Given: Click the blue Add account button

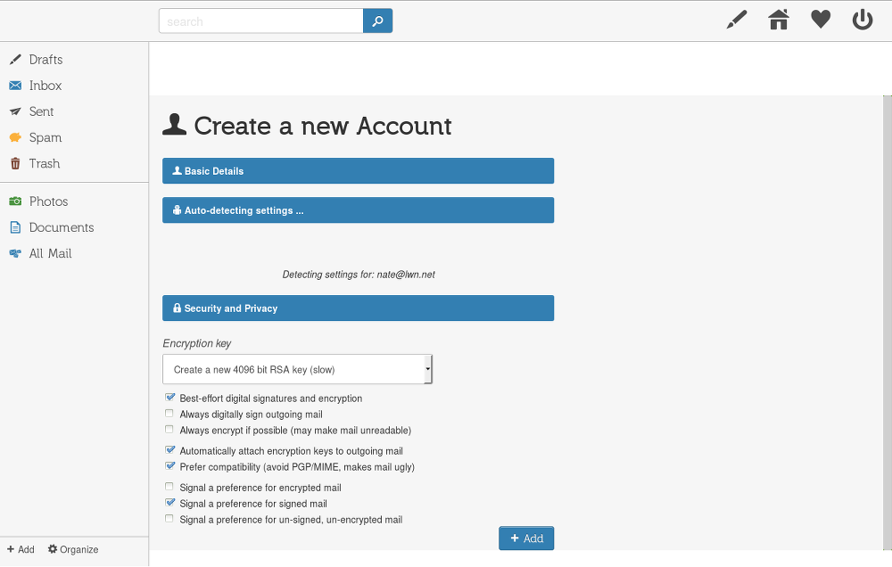Looking at the screenshot, I should coord(526,538).
